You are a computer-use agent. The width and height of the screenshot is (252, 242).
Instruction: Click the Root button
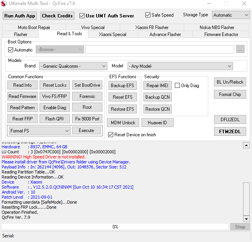pyautogui.click(x=87, y=107)
